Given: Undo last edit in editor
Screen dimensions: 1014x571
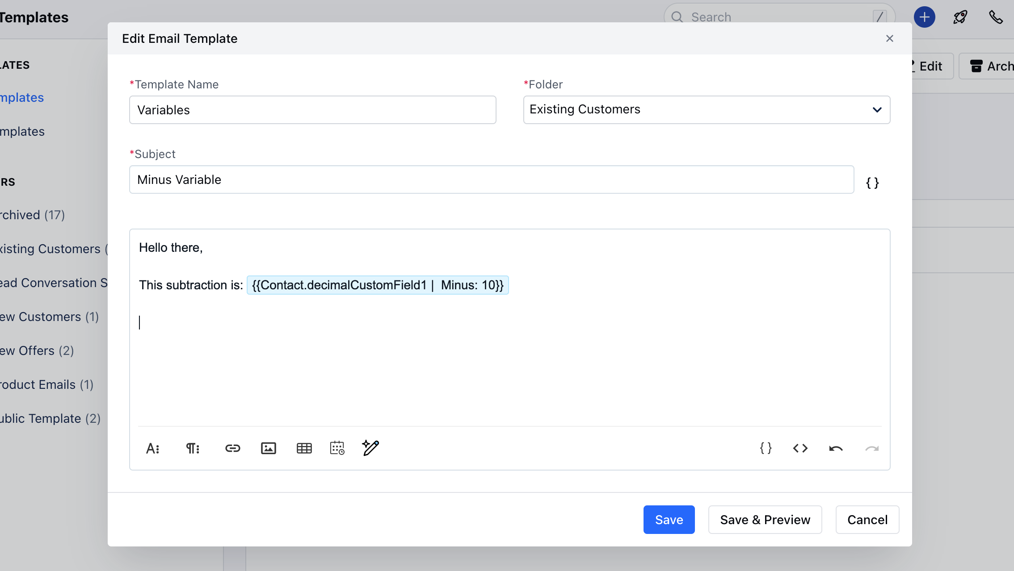Looking at the screenshot, I should pyautogui.click(x=836, y=448).
